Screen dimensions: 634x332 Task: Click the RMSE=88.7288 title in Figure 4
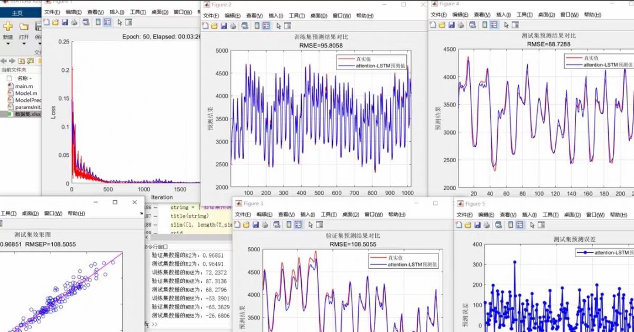click(549, 45)
